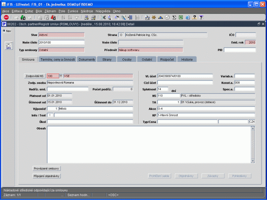267x200 pixels.
Task: Click the scissors cut icon in toolbar
Action: point(103,17)
